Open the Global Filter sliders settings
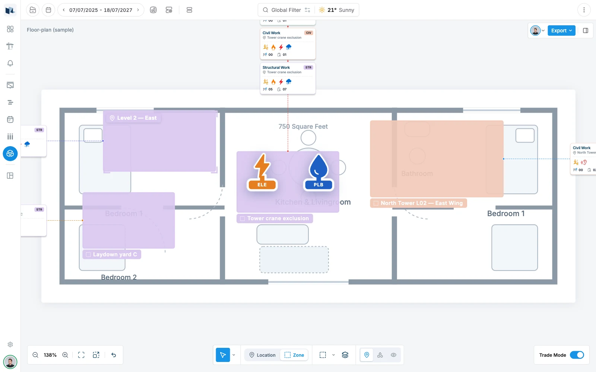The image size is (596, 372). (307, 10)
